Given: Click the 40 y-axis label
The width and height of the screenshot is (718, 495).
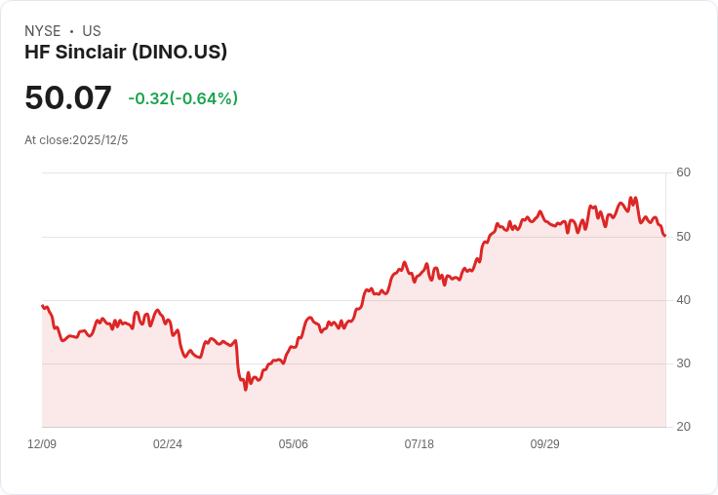Looking at the screenshot, I should (x=683, y=300).
